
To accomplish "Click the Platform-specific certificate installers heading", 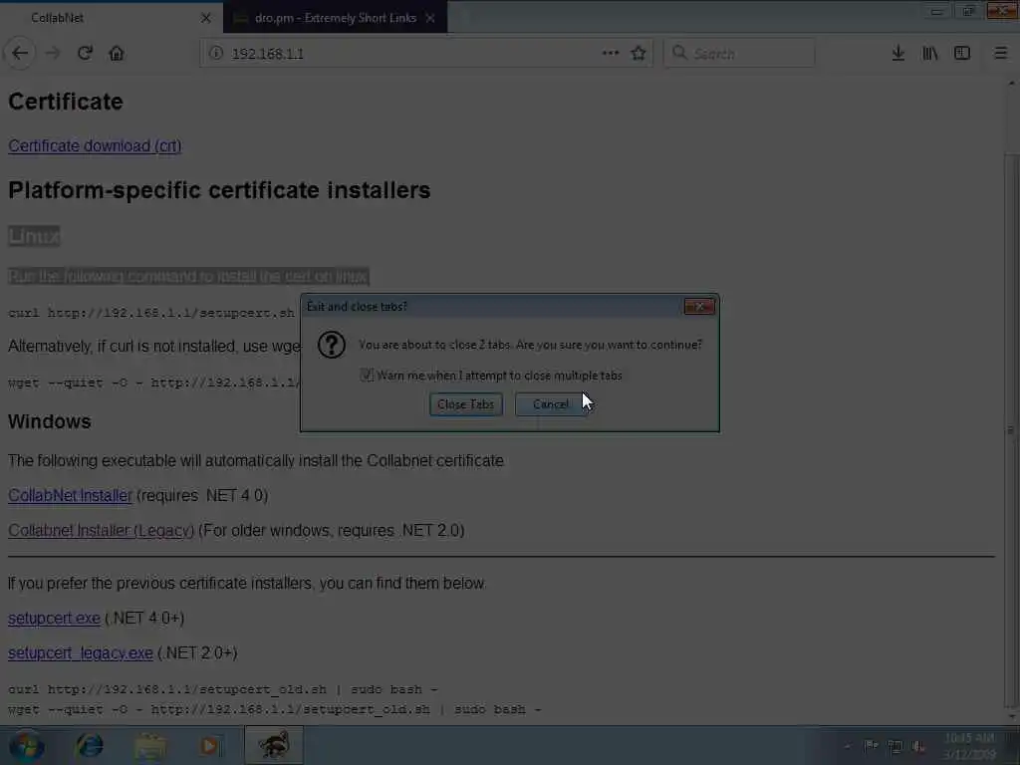I will point(219,190).
